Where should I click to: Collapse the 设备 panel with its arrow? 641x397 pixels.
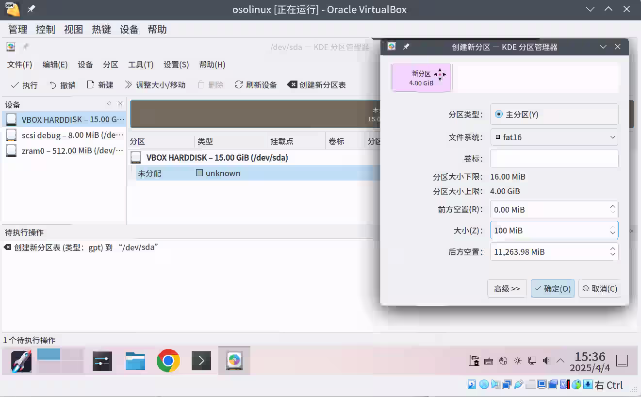(110, 103)
